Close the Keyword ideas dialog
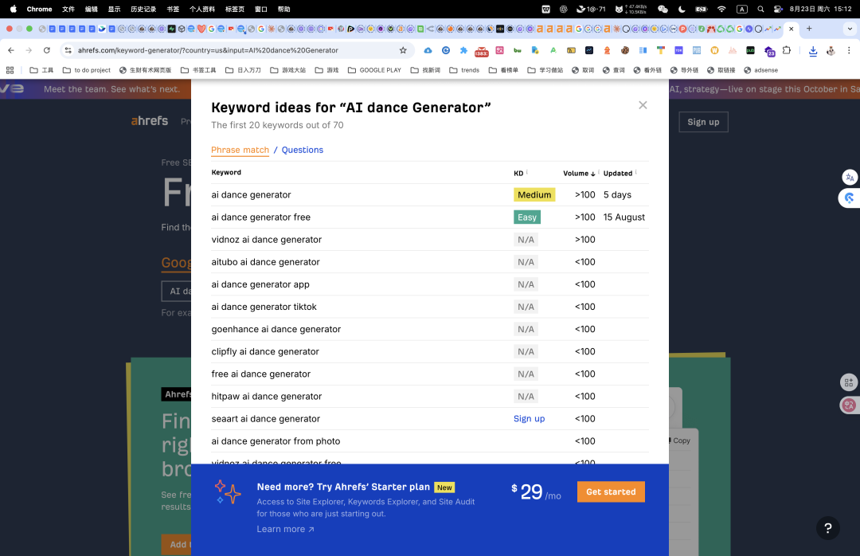The image size is (860, 556). (643, 105)
